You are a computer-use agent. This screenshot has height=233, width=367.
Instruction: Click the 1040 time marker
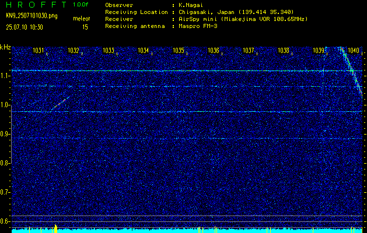click(x=354, y=51)
